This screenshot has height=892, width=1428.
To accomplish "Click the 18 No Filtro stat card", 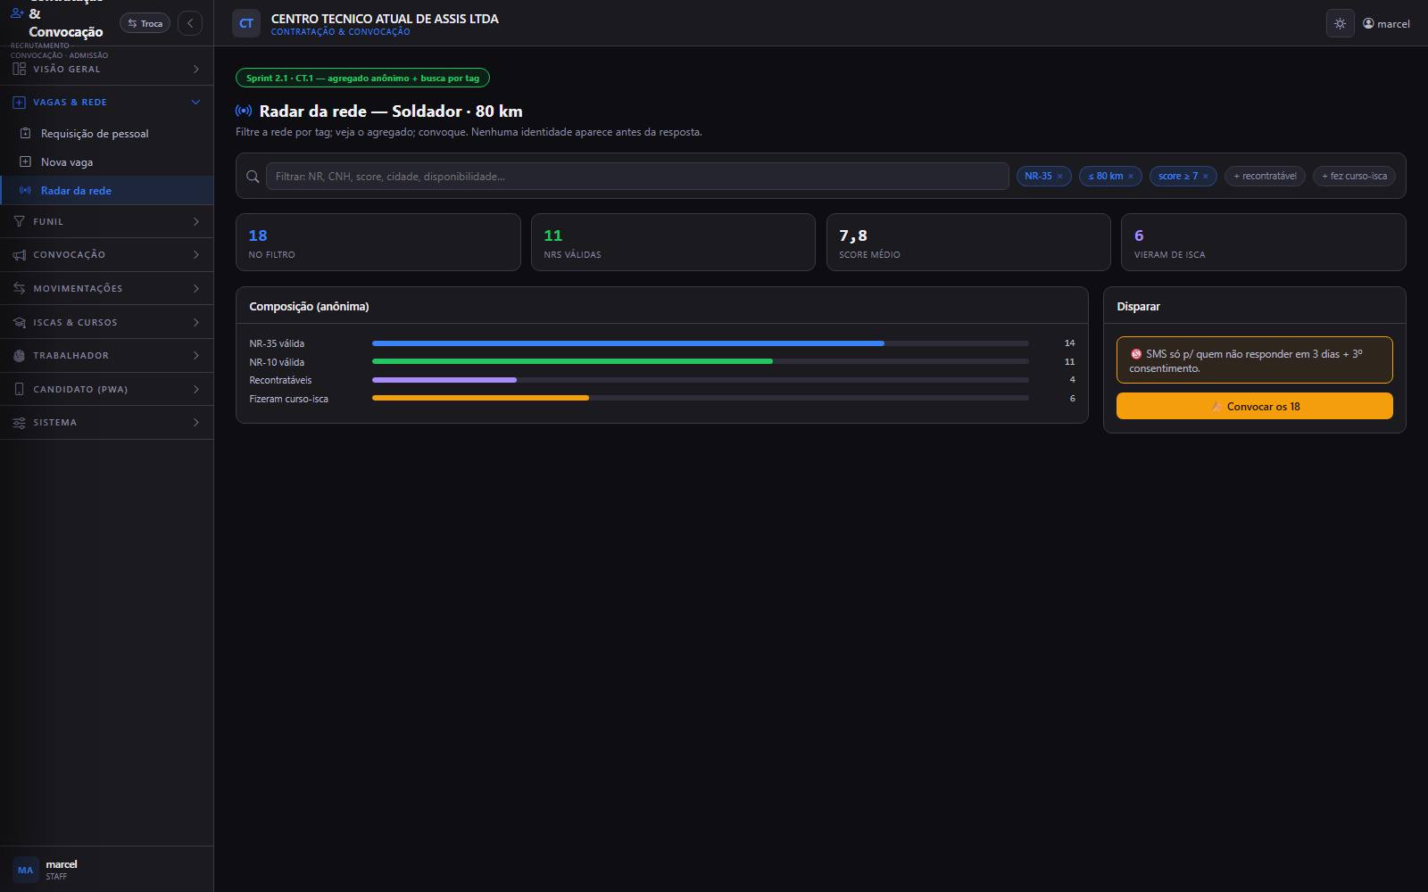I will [x=378, y=242].
